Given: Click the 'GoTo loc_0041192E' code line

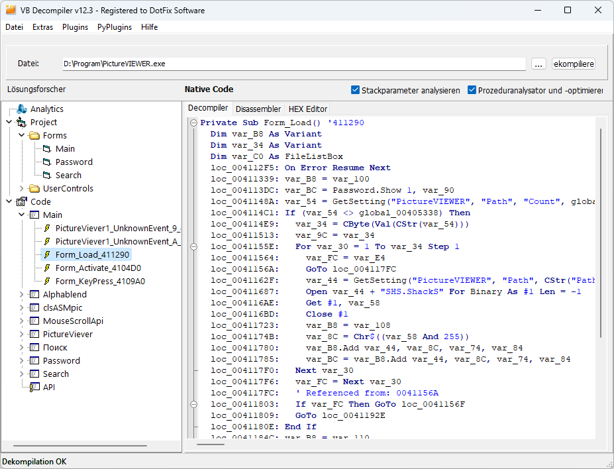Looking at the screenshot, I should pyautogui.click(x=340, y=415).
